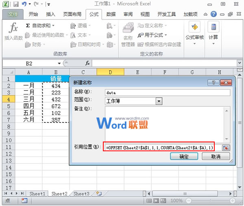Go to the first sheet navigation arrow
The image size is (244, 206).
(x=6, y=193)
